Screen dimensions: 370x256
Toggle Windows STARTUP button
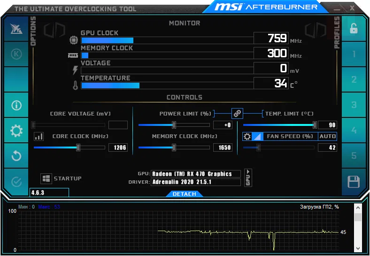61,178
